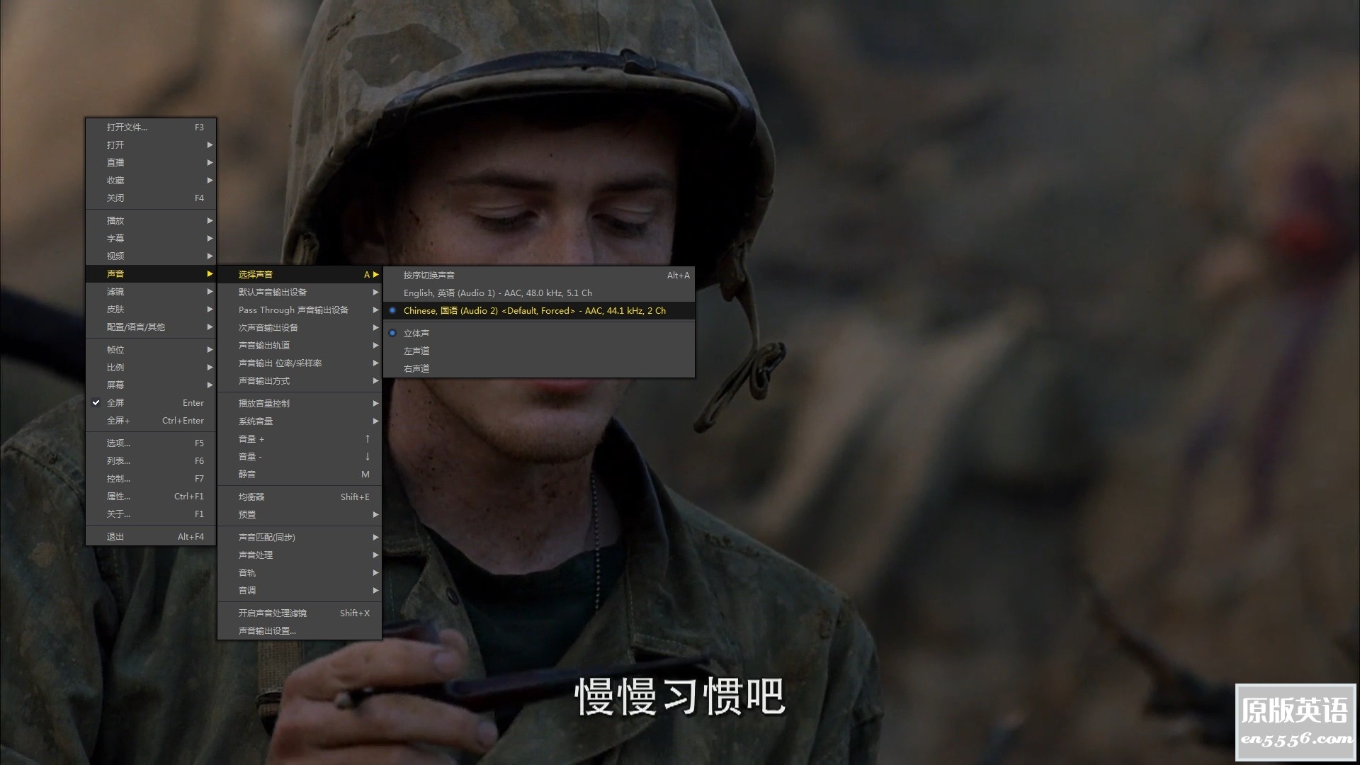The width and height of the screenshot is (1360, 765).
Task: Click 按序切换声音 entry
Action: (539, 275)
